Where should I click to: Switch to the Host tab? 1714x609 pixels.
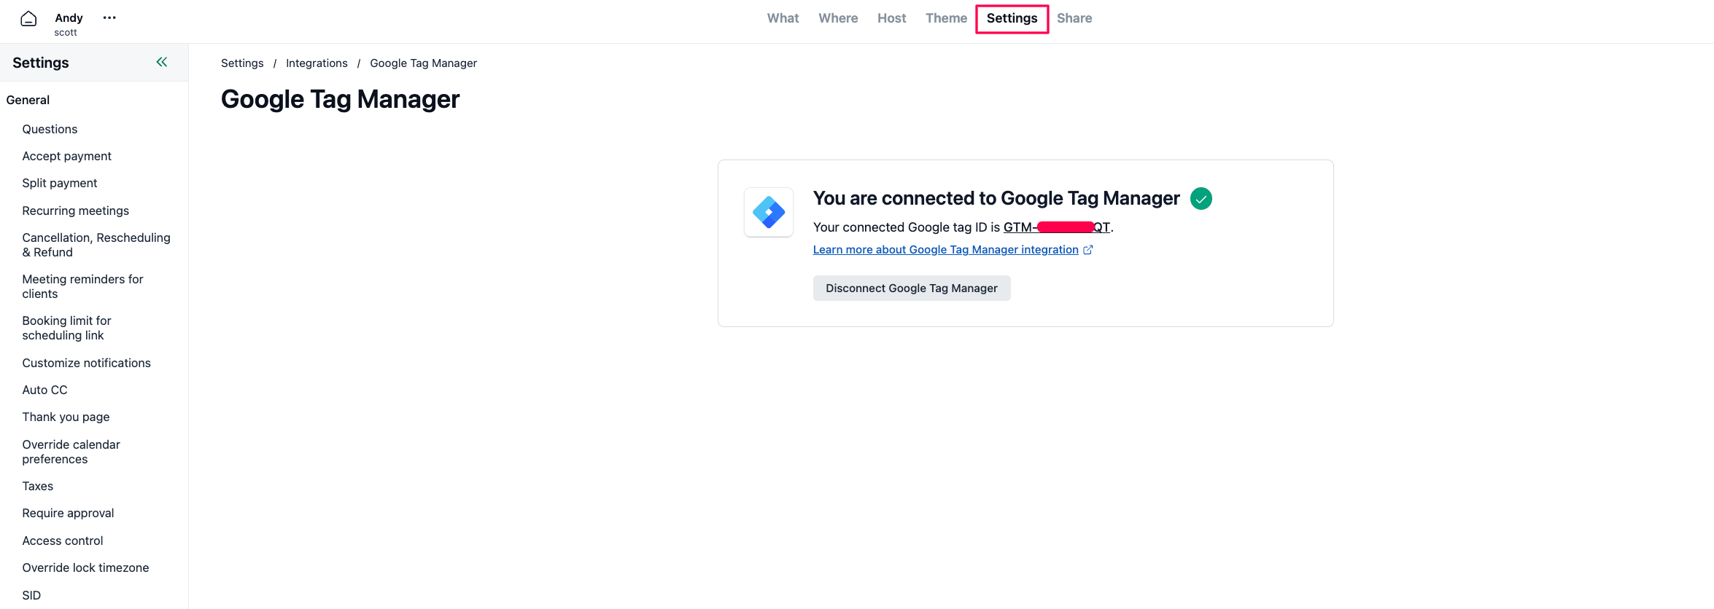891,18
